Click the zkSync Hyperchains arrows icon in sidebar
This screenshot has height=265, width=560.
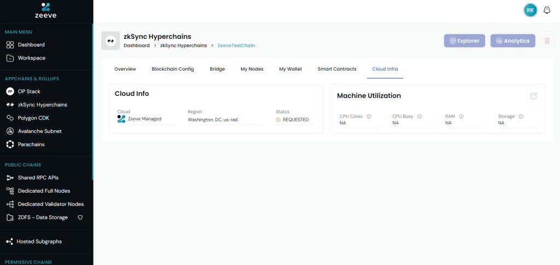pyautogui.click(x=10, y=105)
